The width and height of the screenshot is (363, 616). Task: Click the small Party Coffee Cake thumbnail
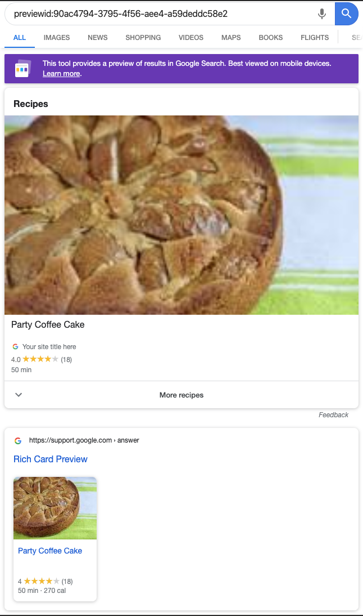(x=55, y=508)
